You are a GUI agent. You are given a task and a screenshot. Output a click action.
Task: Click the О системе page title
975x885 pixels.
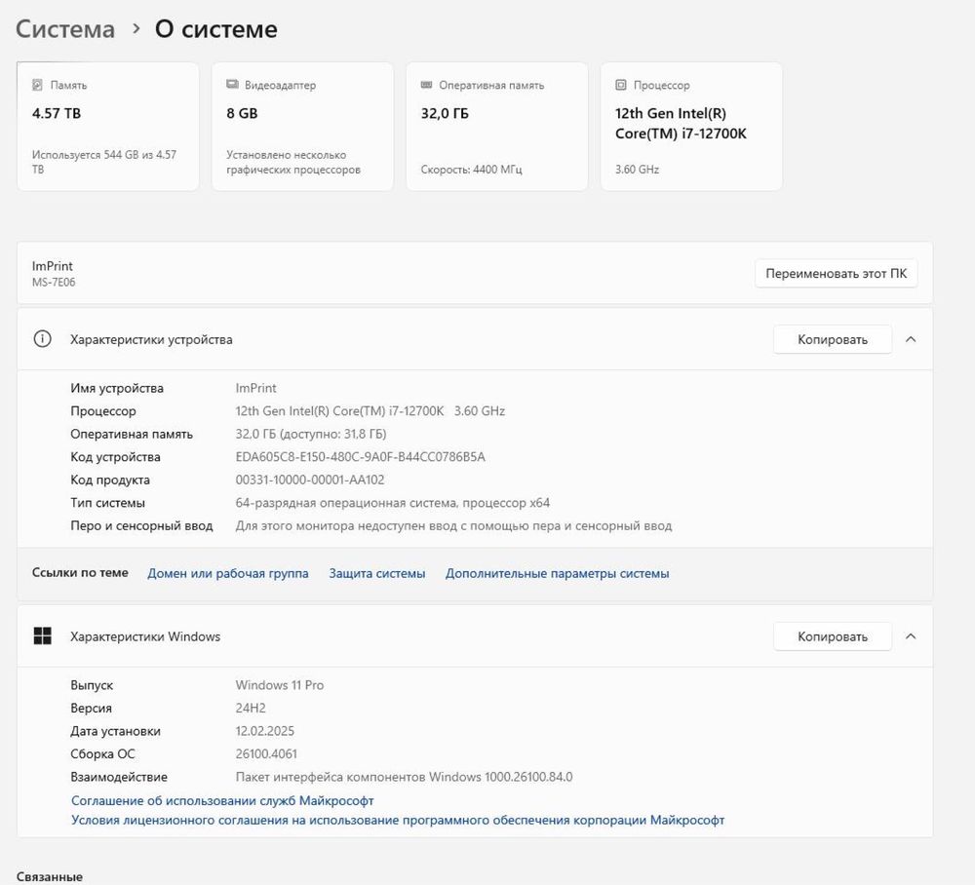pyautogui.click(x=216, y=29)
